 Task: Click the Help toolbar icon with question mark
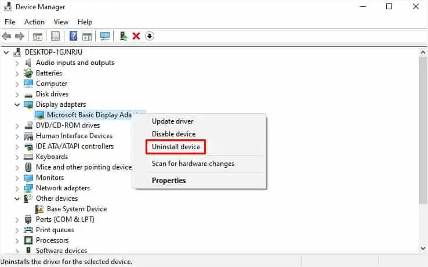pos(74,36)
